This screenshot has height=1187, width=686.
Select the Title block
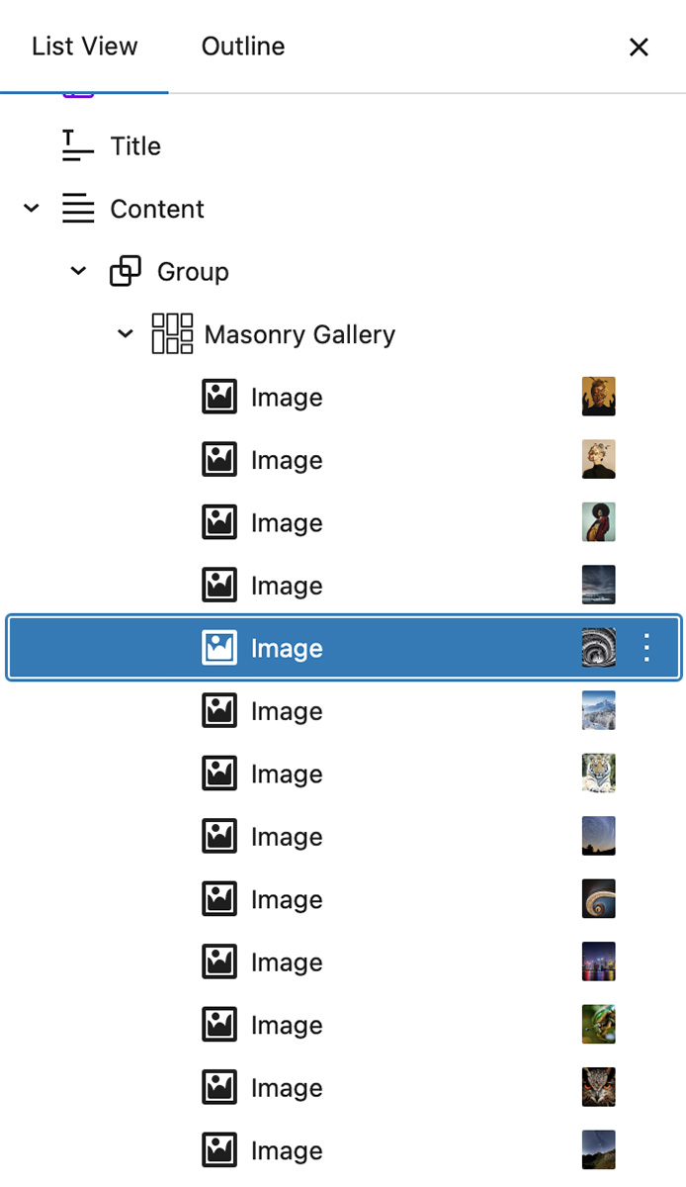point(135,145)
